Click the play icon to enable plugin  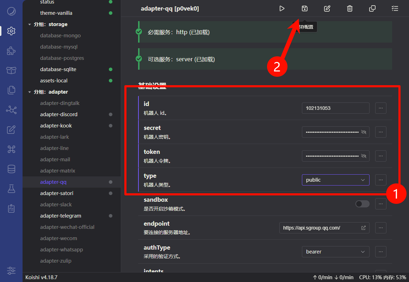pos(282,8)
